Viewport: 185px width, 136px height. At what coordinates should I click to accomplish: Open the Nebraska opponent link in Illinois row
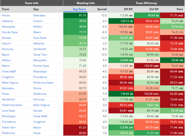tap(39, 16)
